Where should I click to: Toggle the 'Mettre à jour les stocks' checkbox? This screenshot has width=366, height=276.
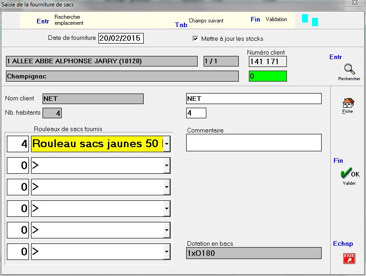click(196, 39)
